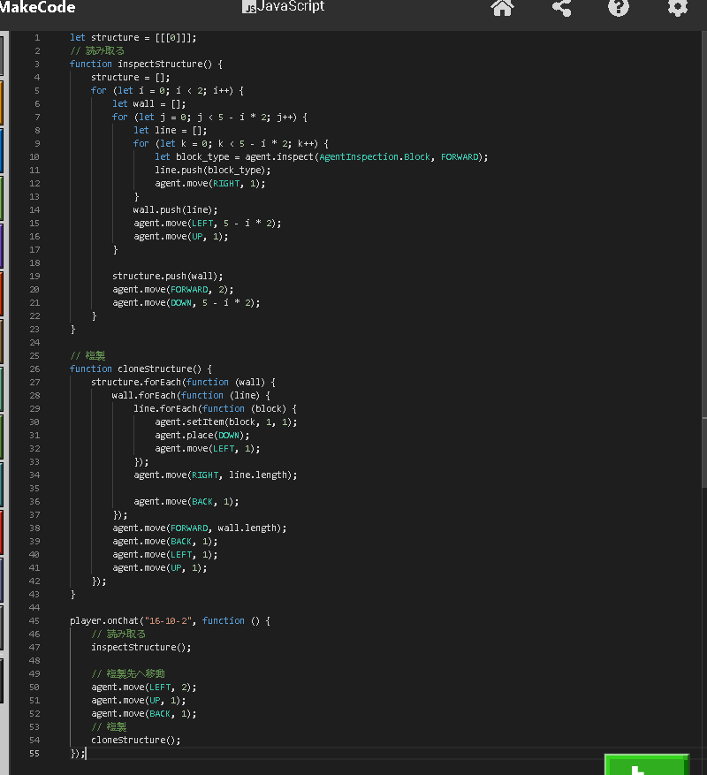Select the brown toolbox category strip

[2, 341]
